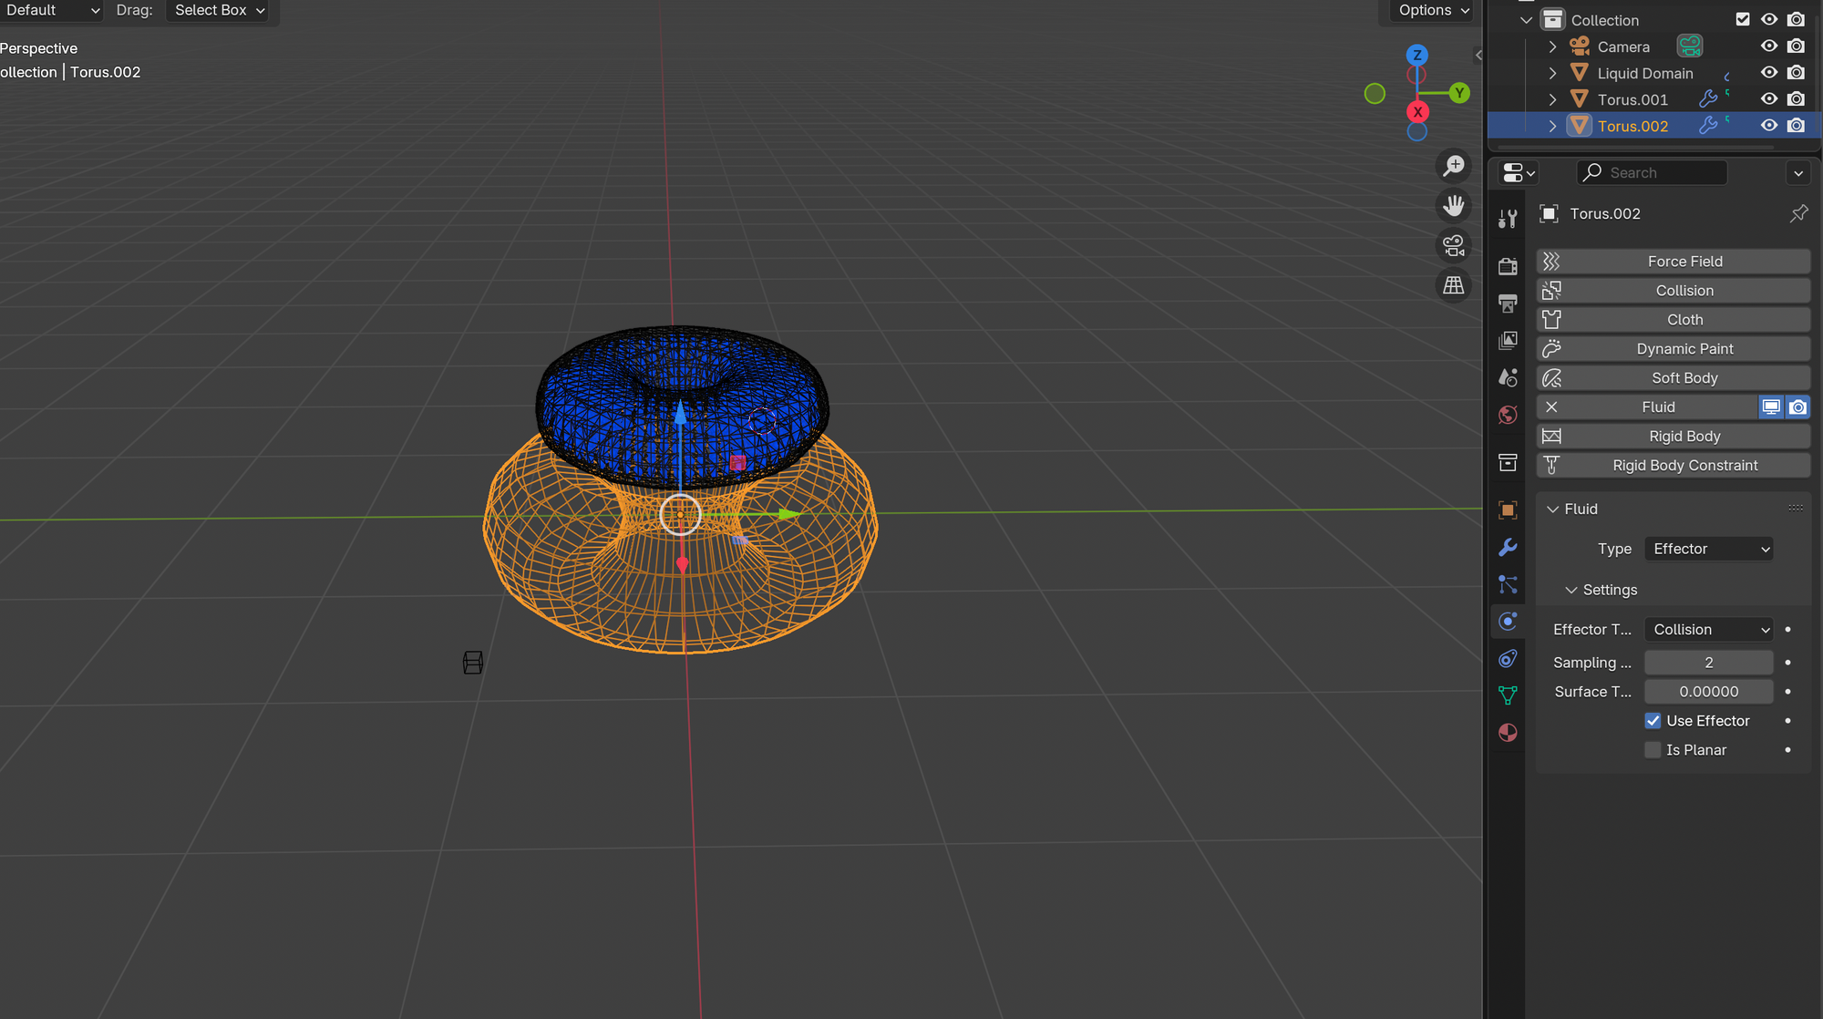Open the Tool properties tab
The width and height of the screenshot is (1823, 1019).
tap(1508, 218)
